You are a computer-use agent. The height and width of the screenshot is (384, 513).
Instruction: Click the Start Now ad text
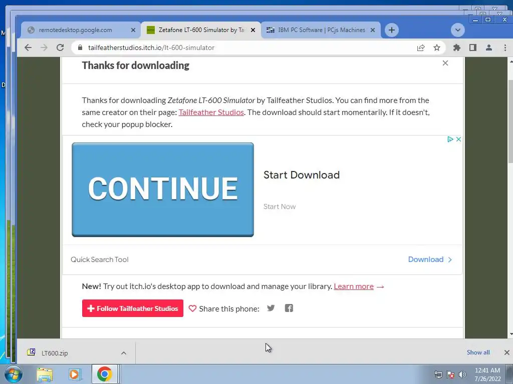coord(280,206)
